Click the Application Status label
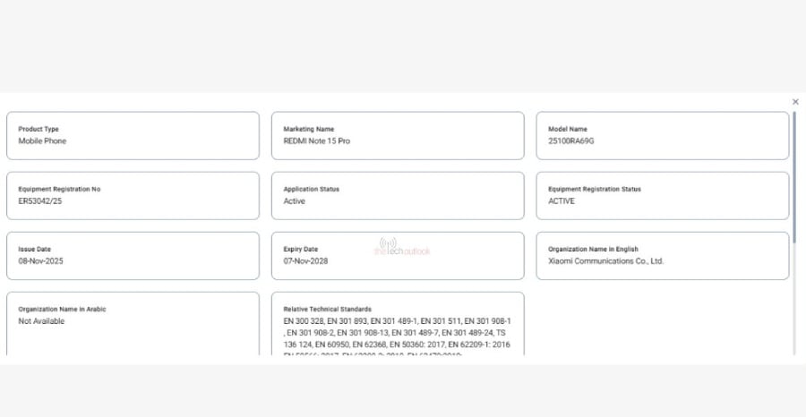 [312, 189]
